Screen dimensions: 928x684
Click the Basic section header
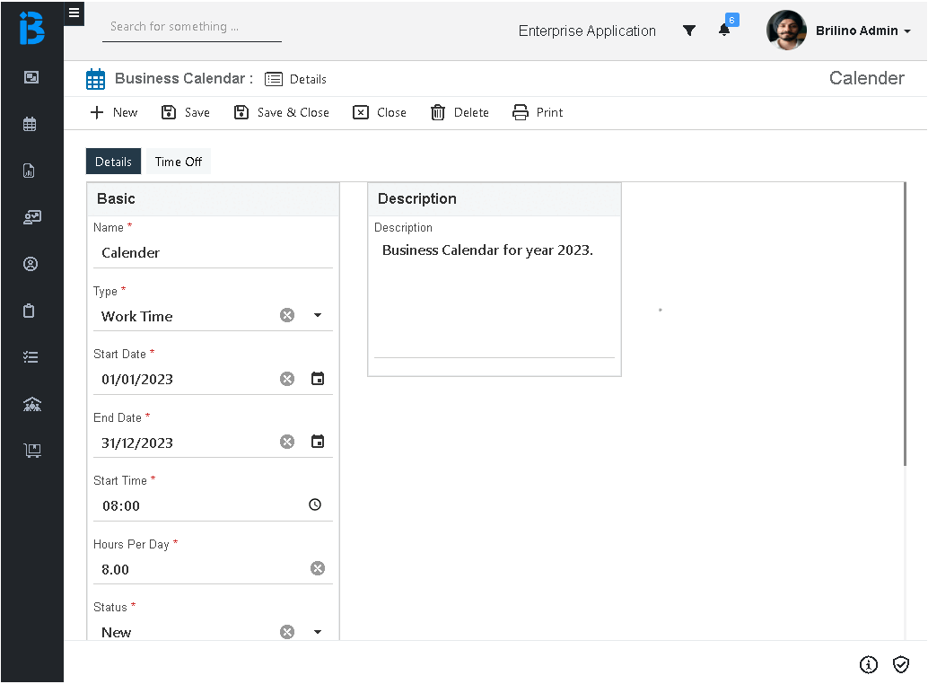coord(213,199)
